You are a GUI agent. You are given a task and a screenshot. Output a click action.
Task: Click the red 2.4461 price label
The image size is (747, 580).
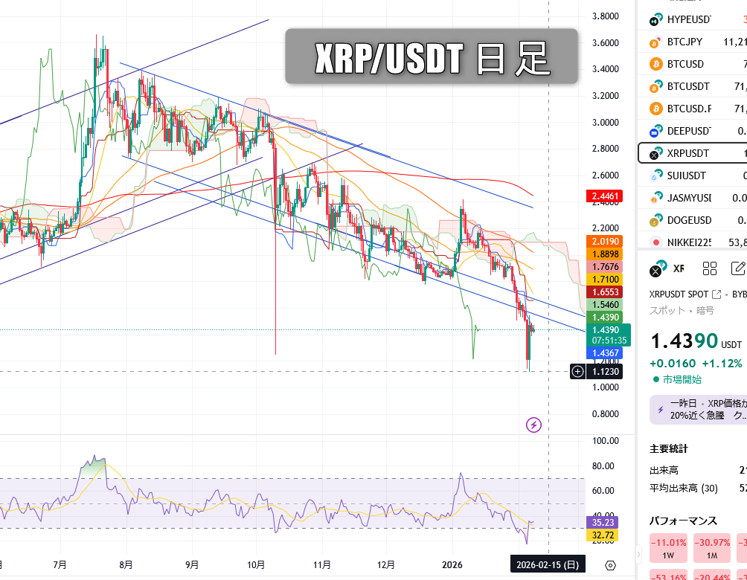605,196
